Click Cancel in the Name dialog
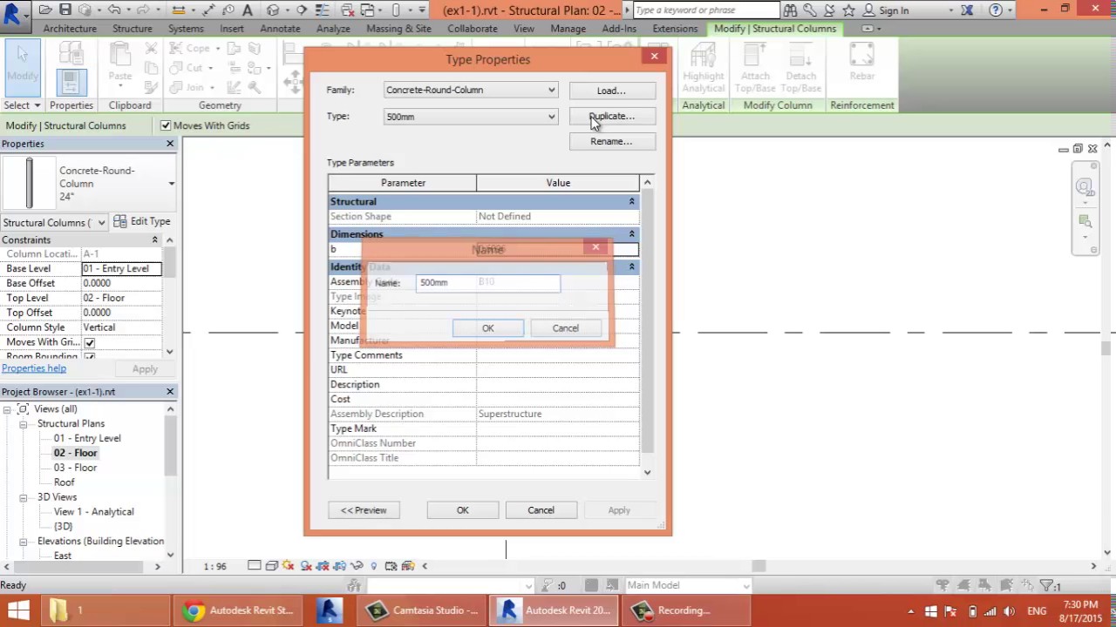Viewport: 1116px width, 627px height. 565,328
